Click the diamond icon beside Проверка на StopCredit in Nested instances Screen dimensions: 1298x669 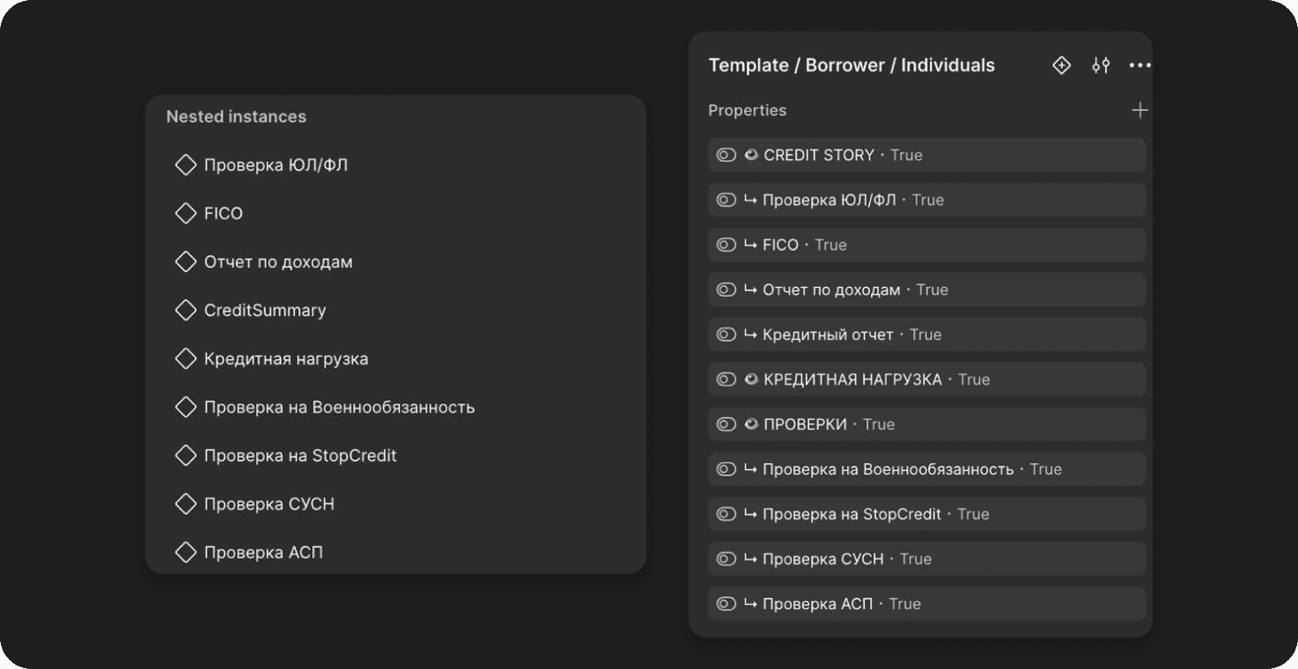click(x=186, y=455)
